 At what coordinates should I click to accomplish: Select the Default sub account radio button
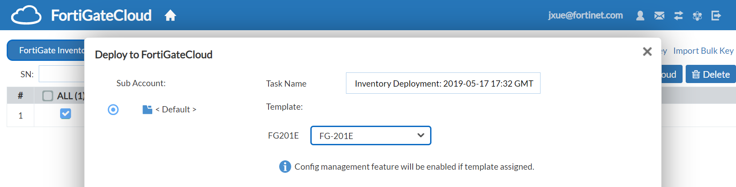click(x=113, y=109)
